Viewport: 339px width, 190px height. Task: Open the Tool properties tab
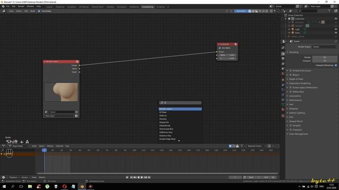point(283,48)
